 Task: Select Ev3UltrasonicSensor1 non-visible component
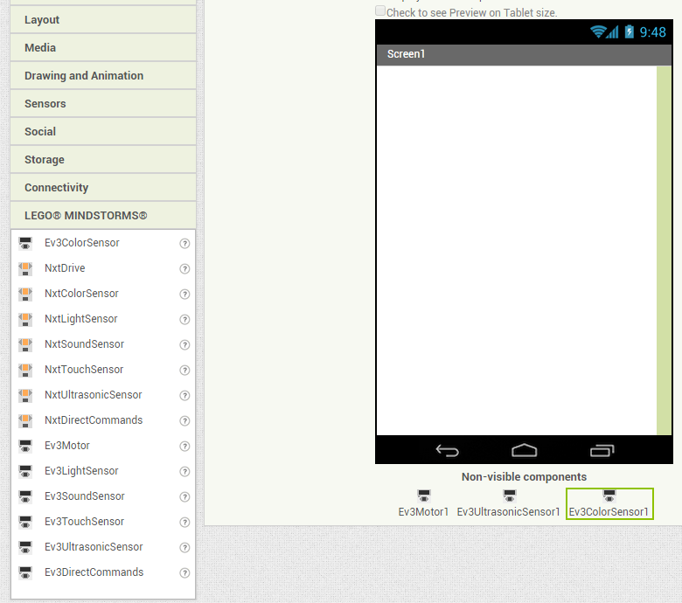[508, 504]
